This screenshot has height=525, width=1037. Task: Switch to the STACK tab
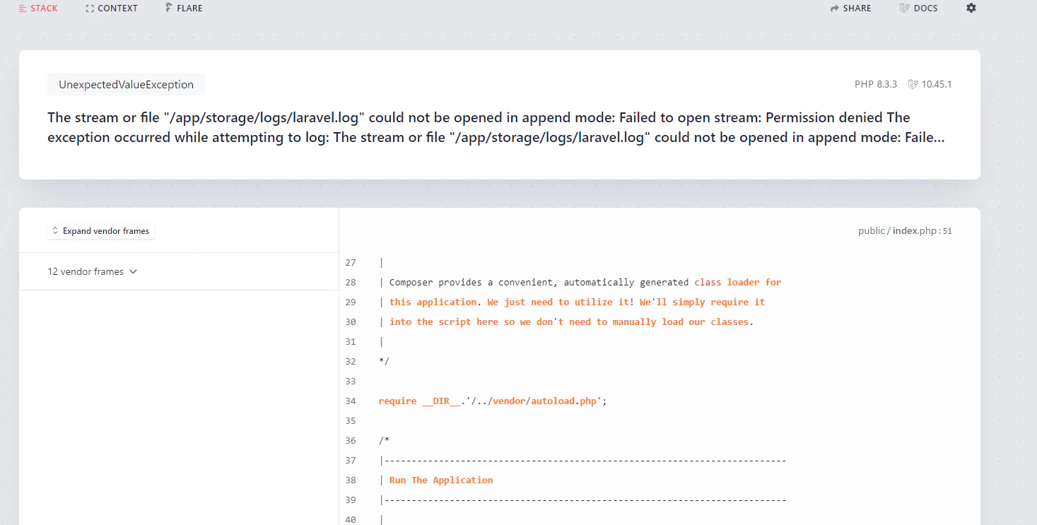click(38, 8)
